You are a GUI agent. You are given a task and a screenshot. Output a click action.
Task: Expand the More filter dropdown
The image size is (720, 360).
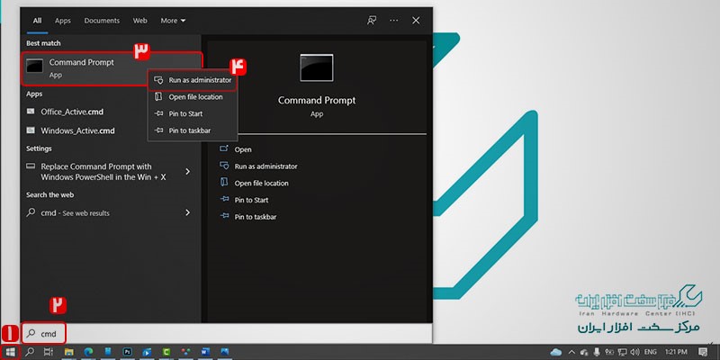(173, 21)
